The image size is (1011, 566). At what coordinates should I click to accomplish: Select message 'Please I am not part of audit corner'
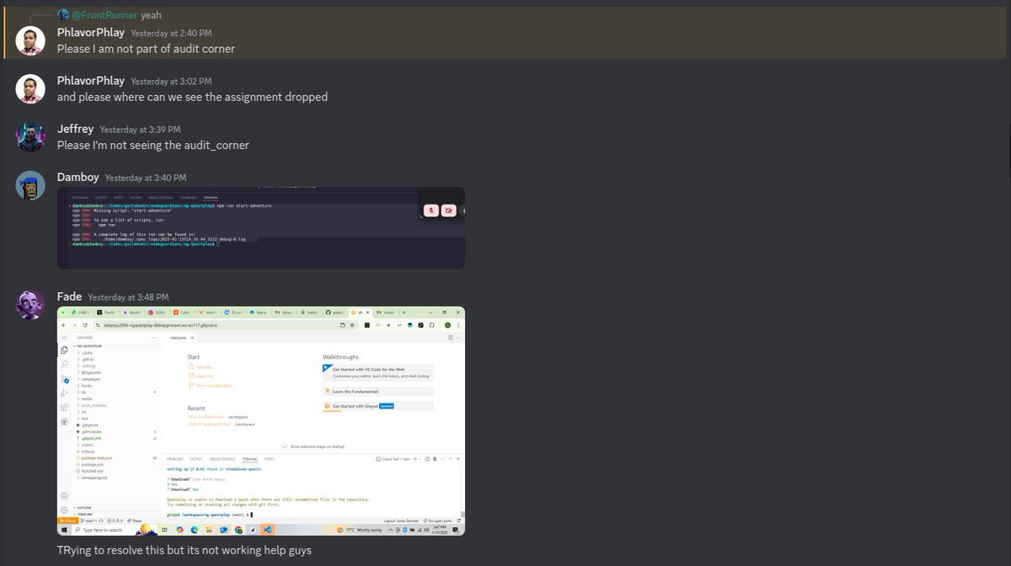(146, 49)
